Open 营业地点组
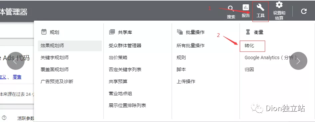The image size is (315, 122). click(x=120, y=93)
